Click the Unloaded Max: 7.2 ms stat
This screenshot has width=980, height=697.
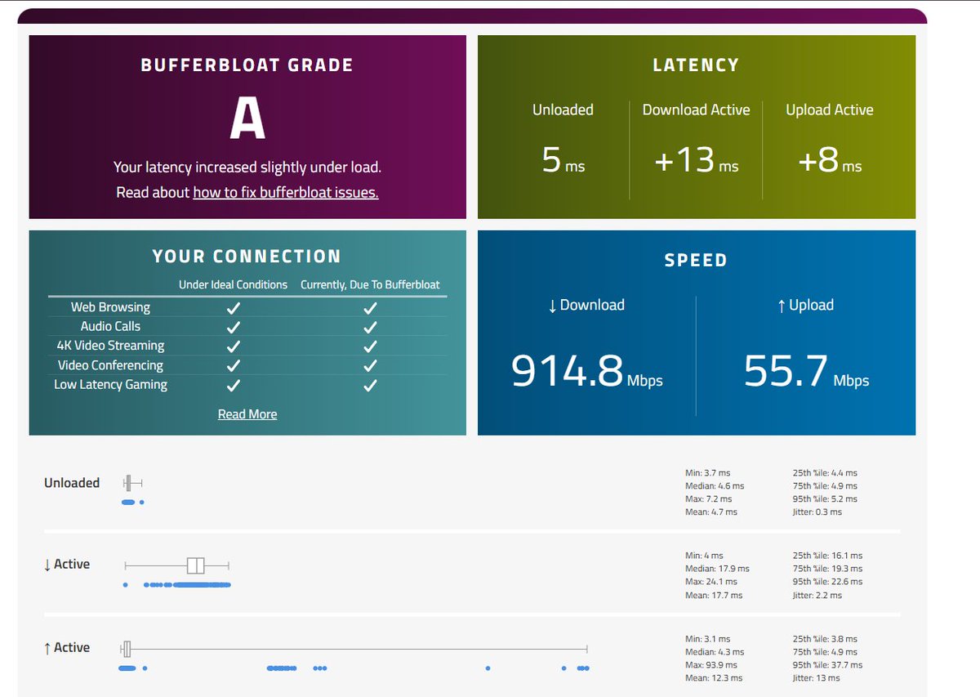click(x=709, y=499)
